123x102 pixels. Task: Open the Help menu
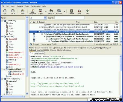pyautogui.click(x=44, y=6)
